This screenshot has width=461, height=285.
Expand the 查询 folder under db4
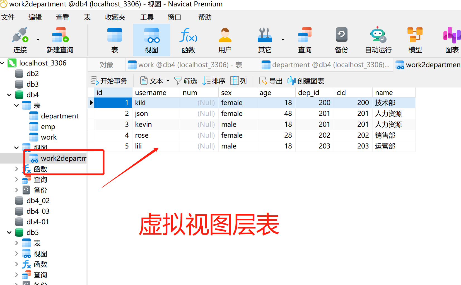16,179
